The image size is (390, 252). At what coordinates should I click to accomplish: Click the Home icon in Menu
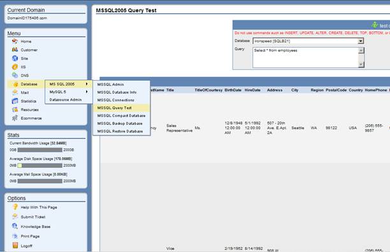15,41
